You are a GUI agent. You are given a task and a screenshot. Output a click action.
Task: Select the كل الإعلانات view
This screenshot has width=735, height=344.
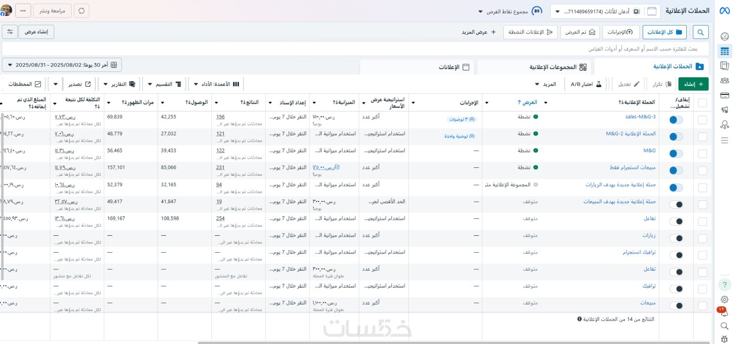(x=665, y=32)
